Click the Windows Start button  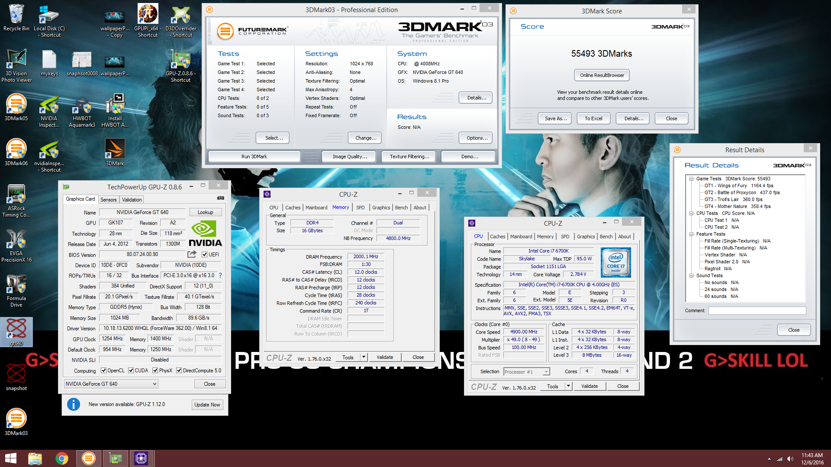[x=10, y=458]
